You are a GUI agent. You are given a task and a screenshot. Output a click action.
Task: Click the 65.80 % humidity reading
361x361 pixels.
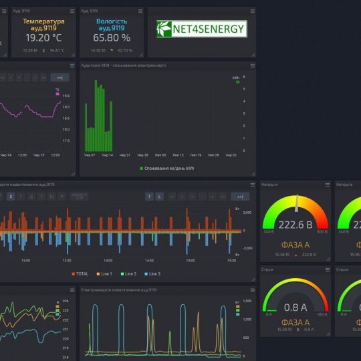(x=112, y=38)
